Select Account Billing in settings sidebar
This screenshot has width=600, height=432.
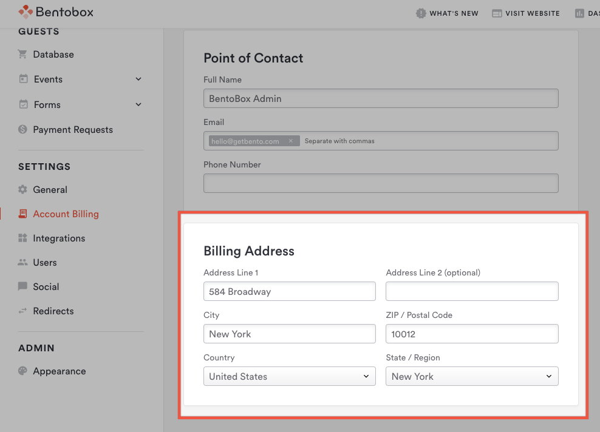point(66,214)
